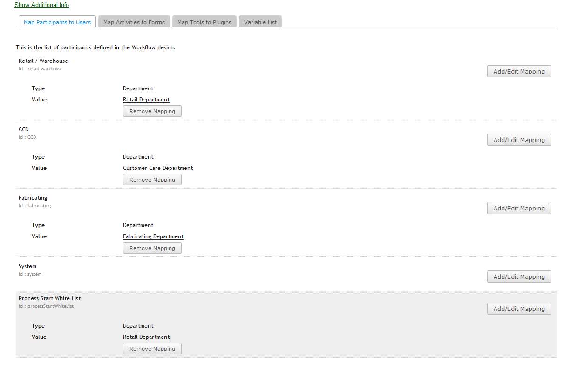Image resolution: width=571 pixels, height=371 pixels.
Task: Select the Variable List tab
Action: pos(260,22)
